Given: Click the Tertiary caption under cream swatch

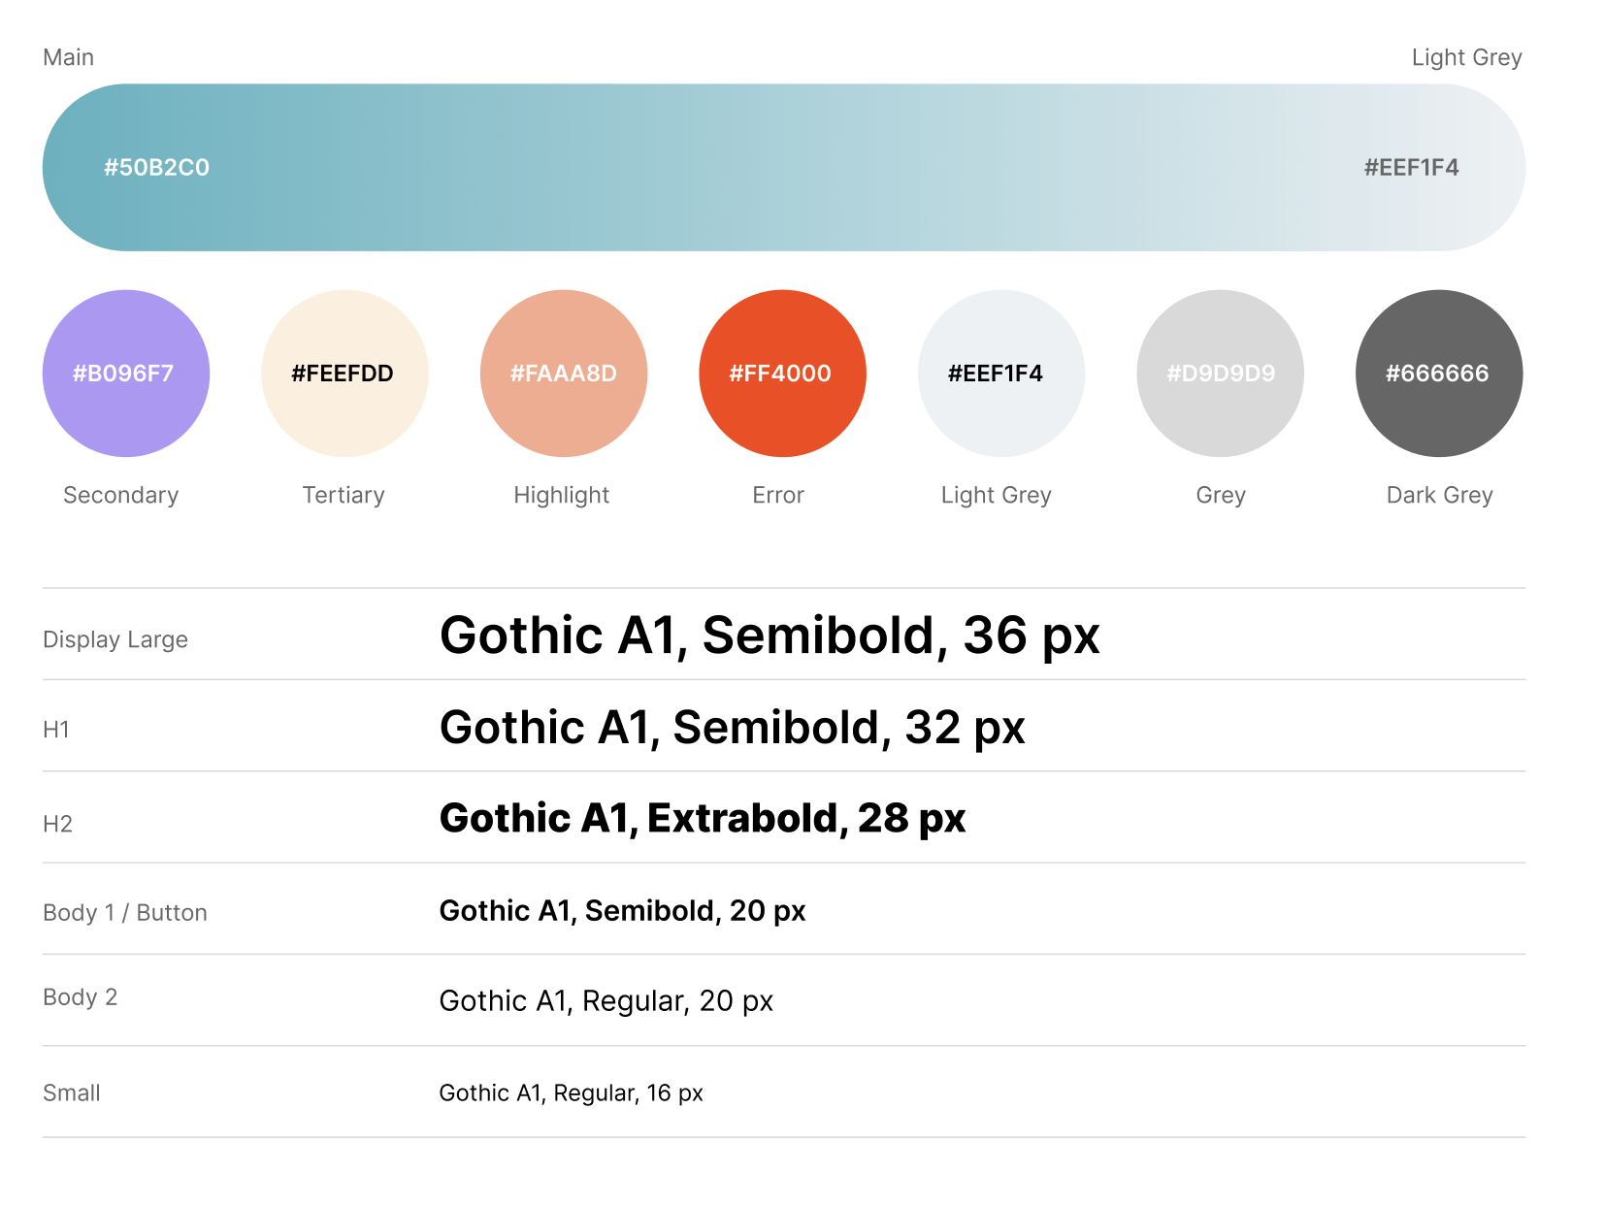Looking at the screenshot, I should 344,496.
